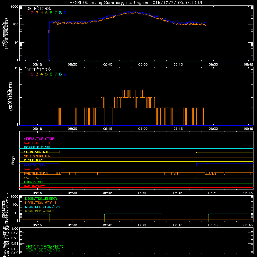
Task: Click the rear segments counts/s axis title
Action: [x=9, y=96]
